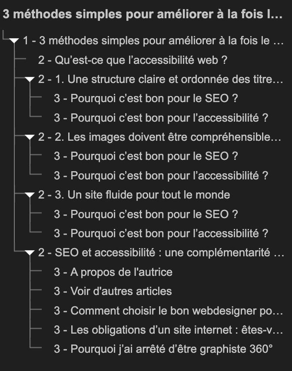
Task: Select "Les obligations d'un site internet" heading
Action: 169,330
